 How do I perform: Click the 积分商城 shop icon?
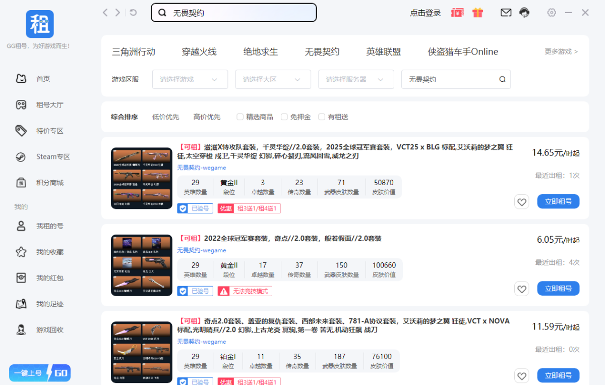21,183
